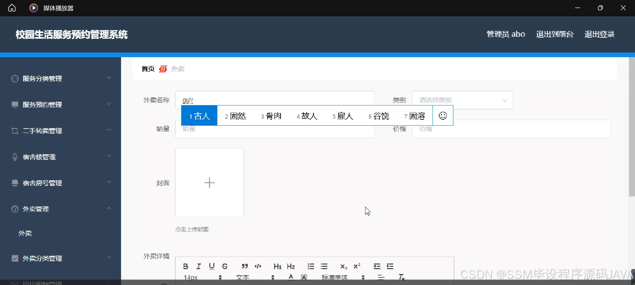The image size is (635, 285).
Task: Toggle bold in the rich text editor
Action: tap(186, 266)
